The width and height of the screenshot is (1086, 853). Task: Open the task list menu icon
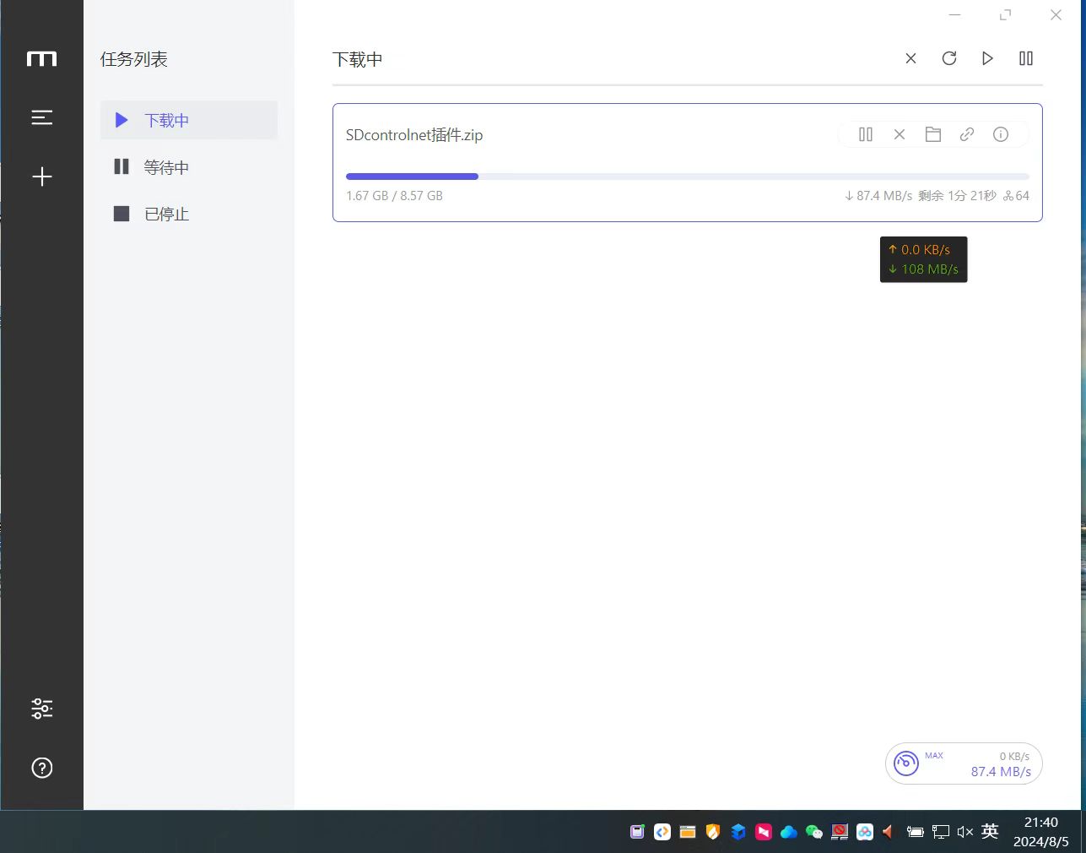[x=41, y=117]
